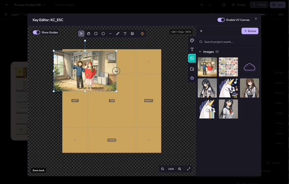
Task: Toggle Enable UV Canvas switch
Action: coord(221,20)
